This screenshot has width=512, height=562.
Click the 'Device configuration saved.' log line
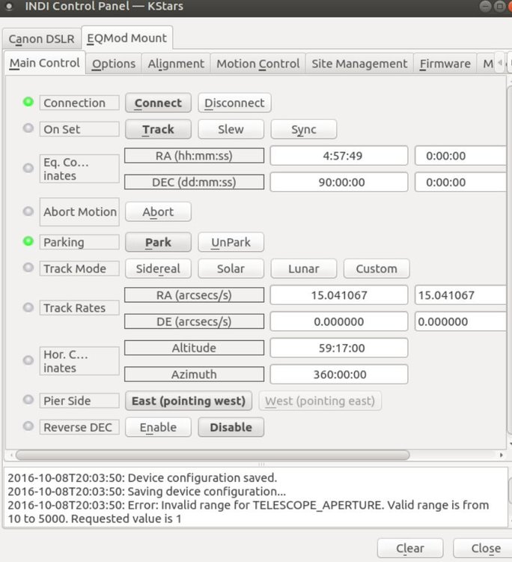click(142, 478)
